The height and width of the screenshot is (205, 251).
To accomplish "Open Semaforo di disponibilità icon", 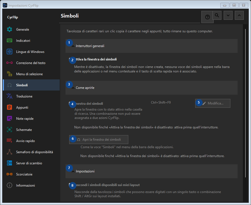I will [9, 152].
